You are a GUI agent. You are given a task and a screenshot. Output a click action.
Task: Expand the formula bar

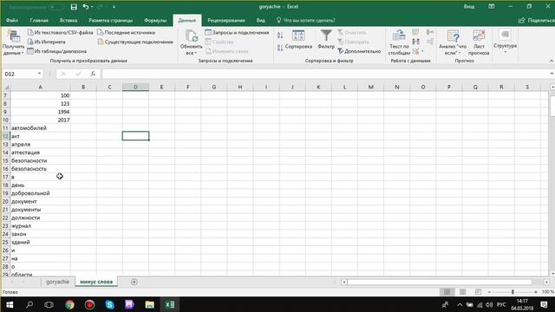(x=552, y=74)
